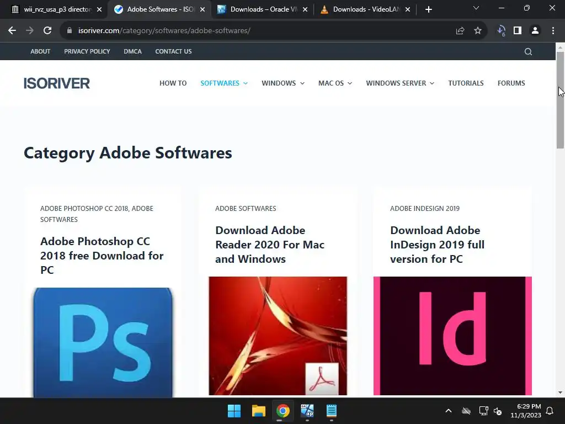565x424 pixels.
Task: Click the browser forward arrow
Action: pyautogui.click(x=30, y=31)
